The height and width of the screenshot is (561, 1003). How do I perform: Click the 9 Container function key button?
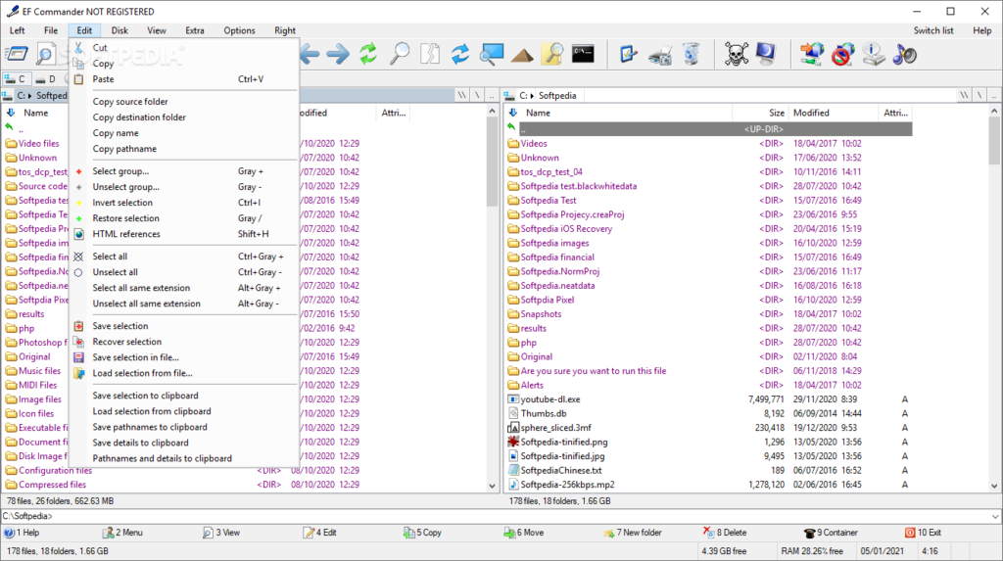click(831, 533)
